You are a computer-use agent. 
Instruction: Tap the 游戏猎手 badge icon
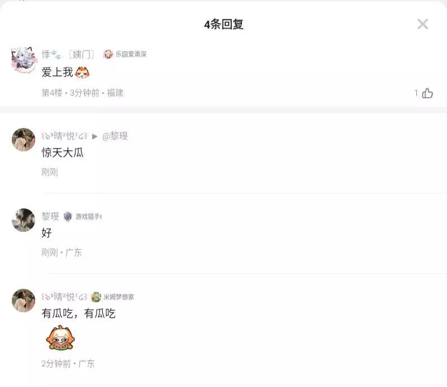click(x=68, y=217)
